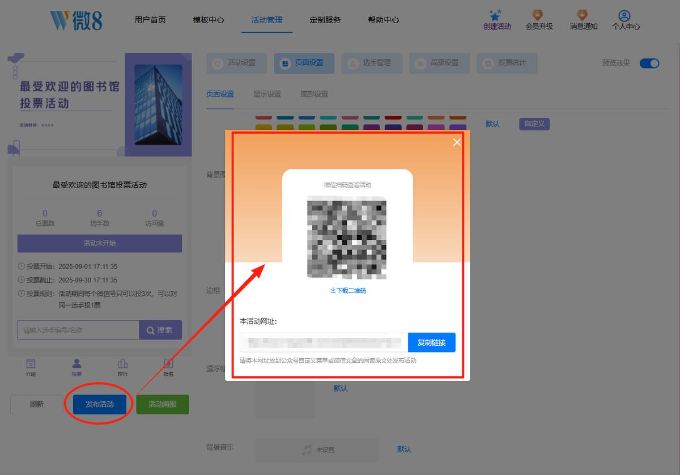The width and height of the screenshot is (680, 475).
Task: Click the 默认 link in the 背景音乐 row
Action: coord(405,449)
